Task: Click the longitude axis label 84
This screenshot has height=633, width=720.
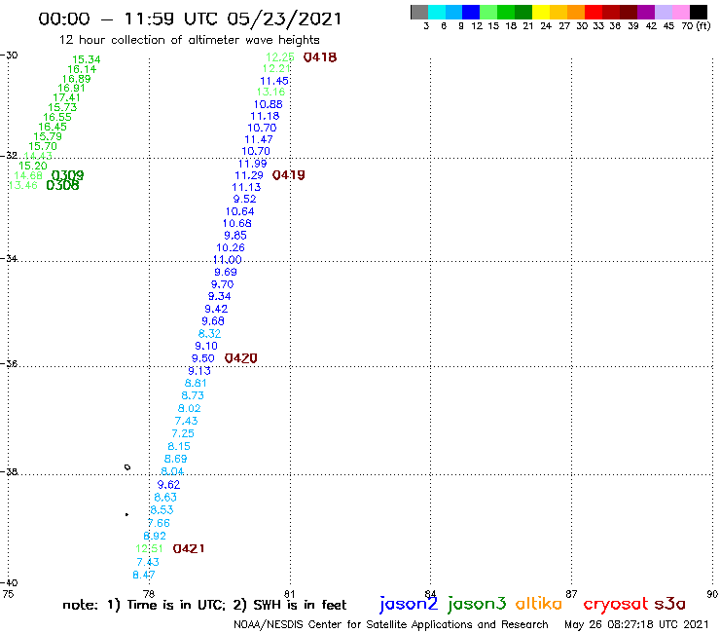Action: (430, 594)
